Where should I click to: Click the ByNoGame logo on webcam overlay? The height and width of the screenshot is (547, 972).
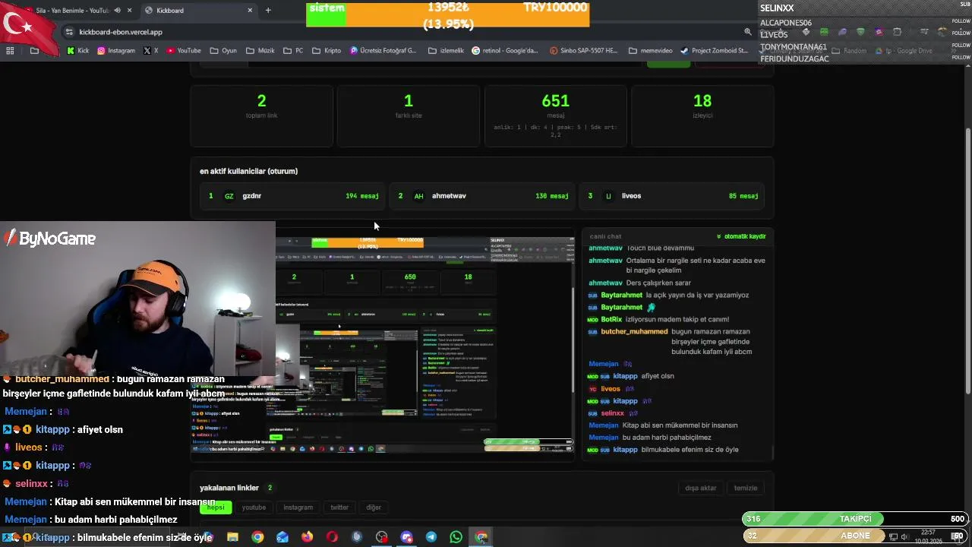[x=50, y=239]
